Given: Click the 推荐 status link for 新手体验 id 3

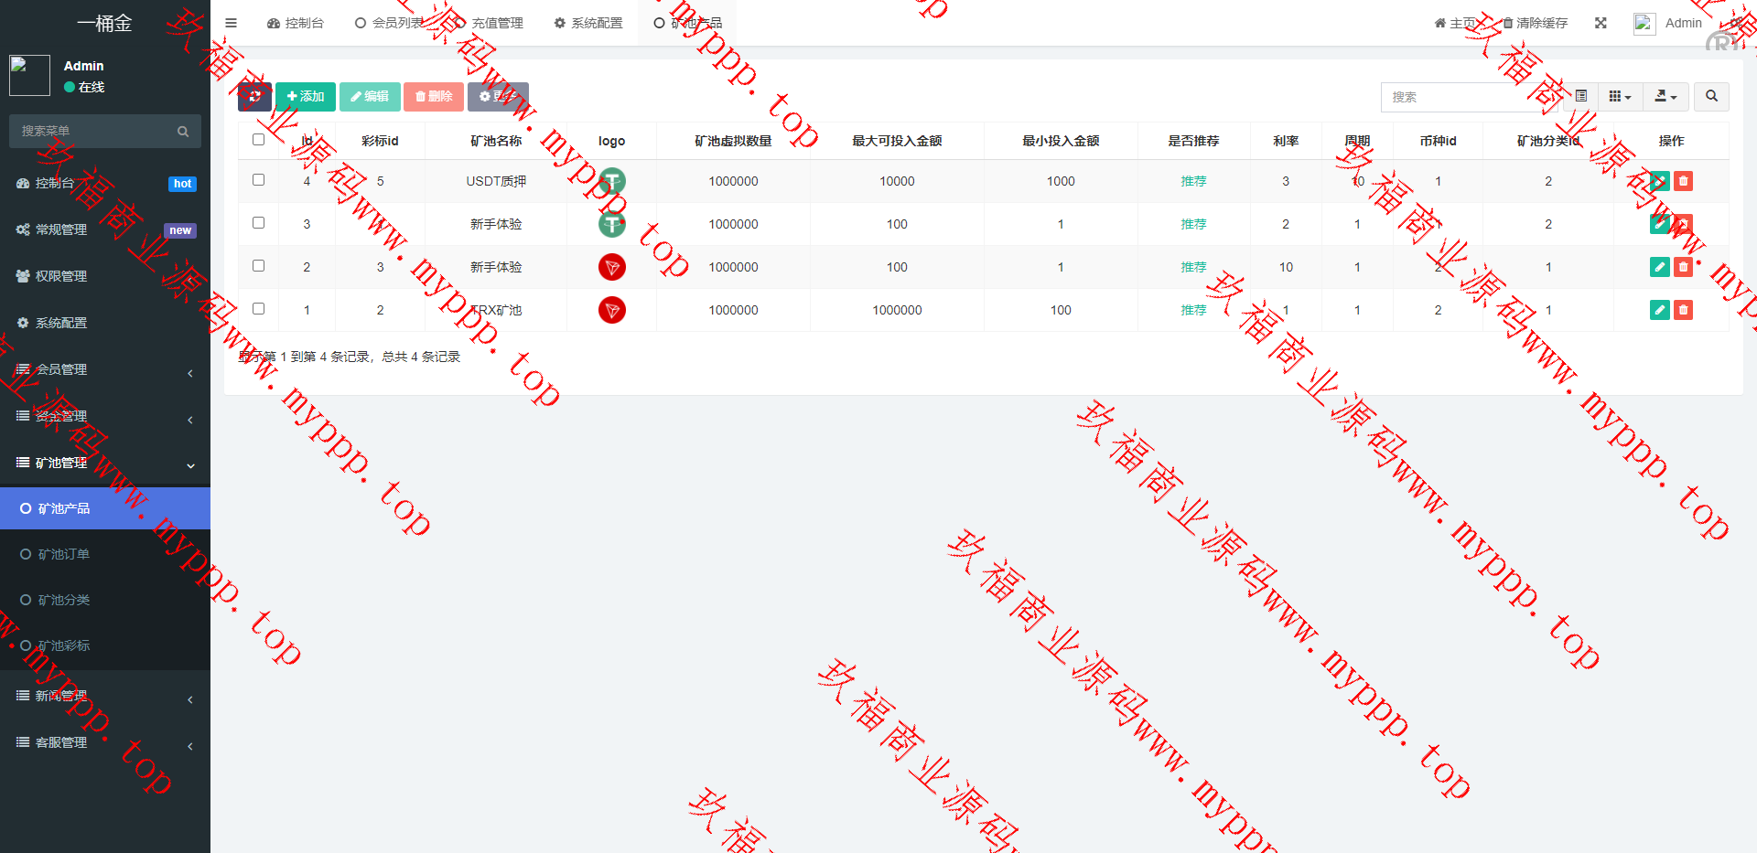Looking at the screenshot, I should pos(1193,224).
